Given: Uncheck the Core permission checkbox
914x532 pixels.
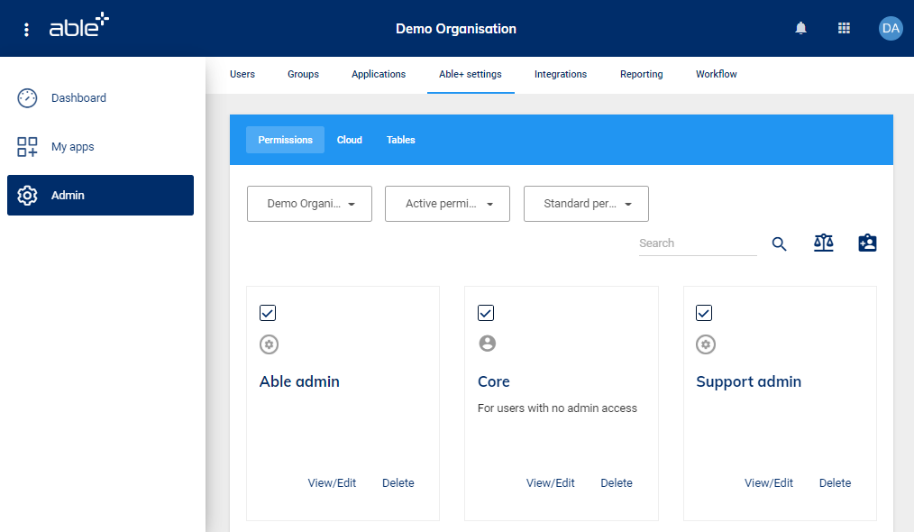Looking at the screenshot, I should [x=486, y=313].
